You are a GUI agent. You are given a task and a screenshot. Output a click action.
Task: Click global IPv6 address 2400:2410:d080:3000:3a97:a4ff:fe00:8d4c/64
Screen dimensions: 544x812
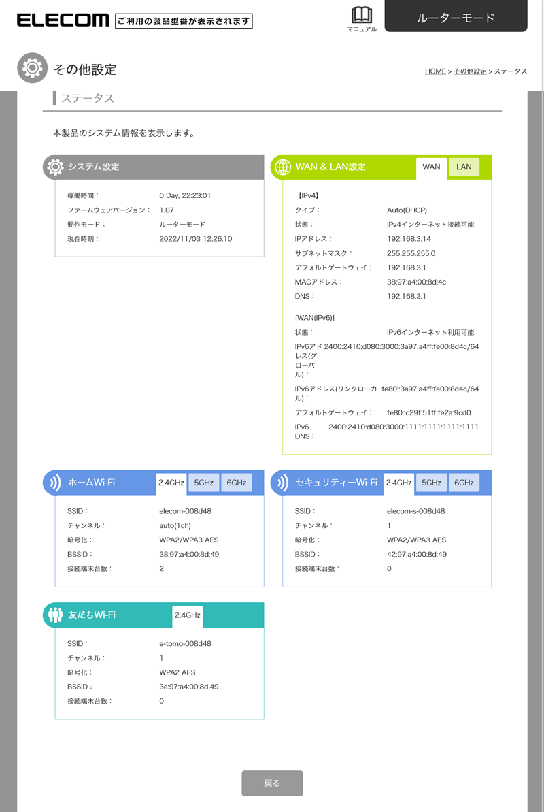pos(402,347)
